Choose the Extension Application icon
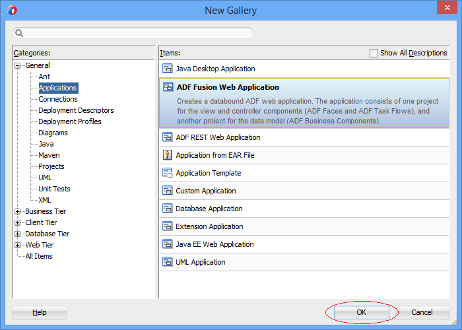Viewport: 462px width, 330px height. coord(168,226)
